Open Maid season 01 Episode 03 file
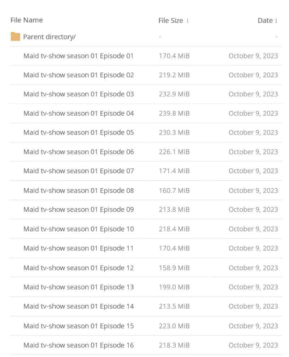This screenshot has height=357, width=289. 78,94
